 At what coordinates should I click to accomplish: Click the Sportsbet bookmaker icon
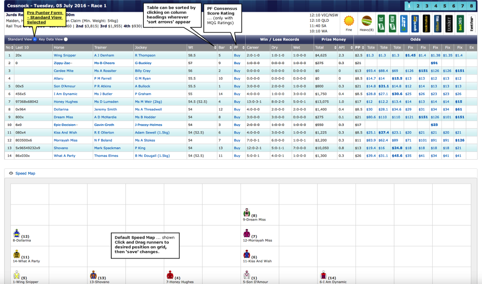pyautogui.click(x=415, y=23)
